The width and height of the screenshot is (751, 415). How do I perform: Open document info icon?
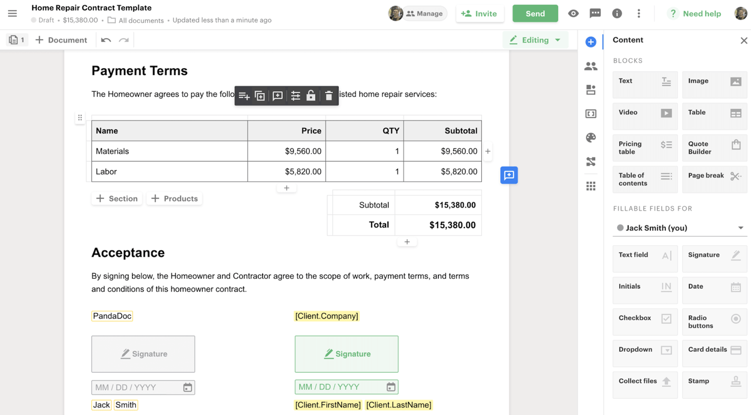(x=617, y=14)
